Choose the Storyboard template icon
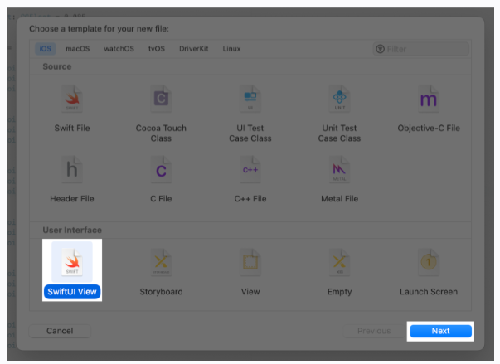500x364 pixels. point(161,262)
